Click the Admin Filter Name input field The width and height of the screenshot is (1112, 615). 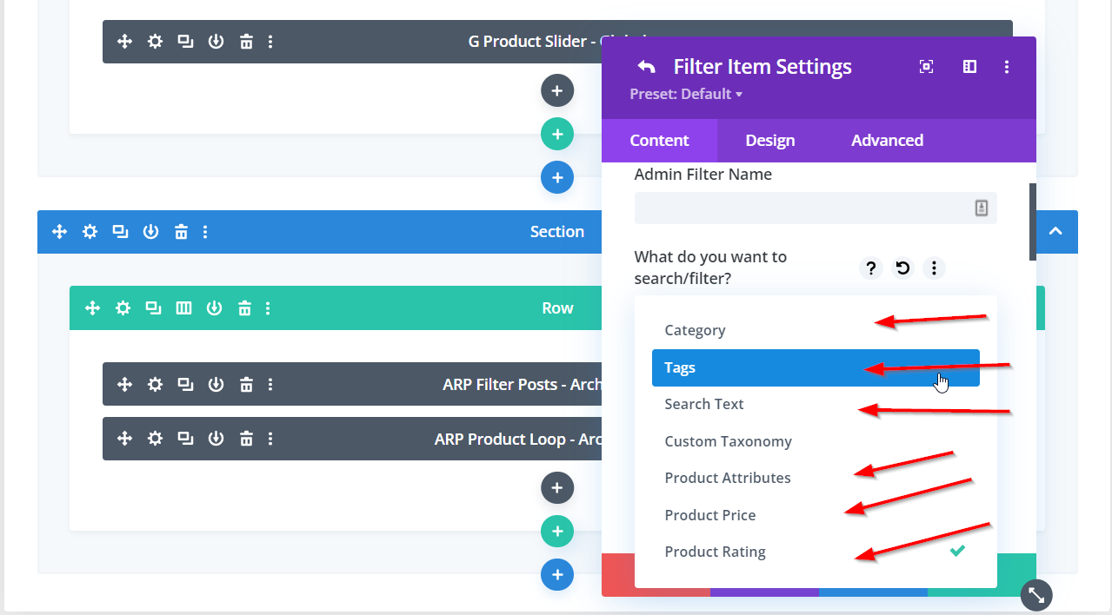800,208
